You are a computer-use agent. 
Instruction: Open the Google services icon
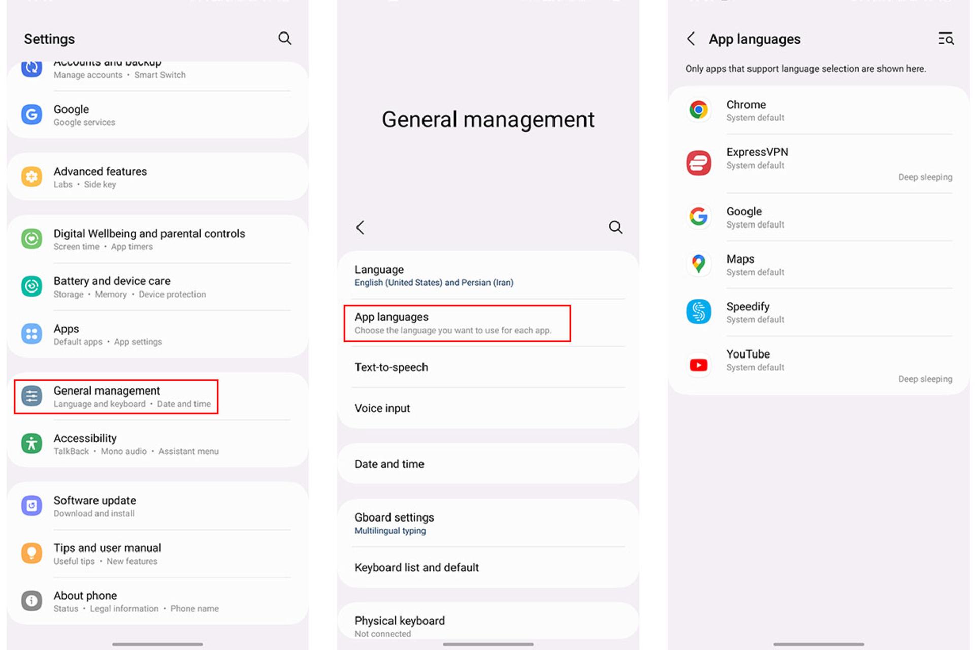pos(31,115)
